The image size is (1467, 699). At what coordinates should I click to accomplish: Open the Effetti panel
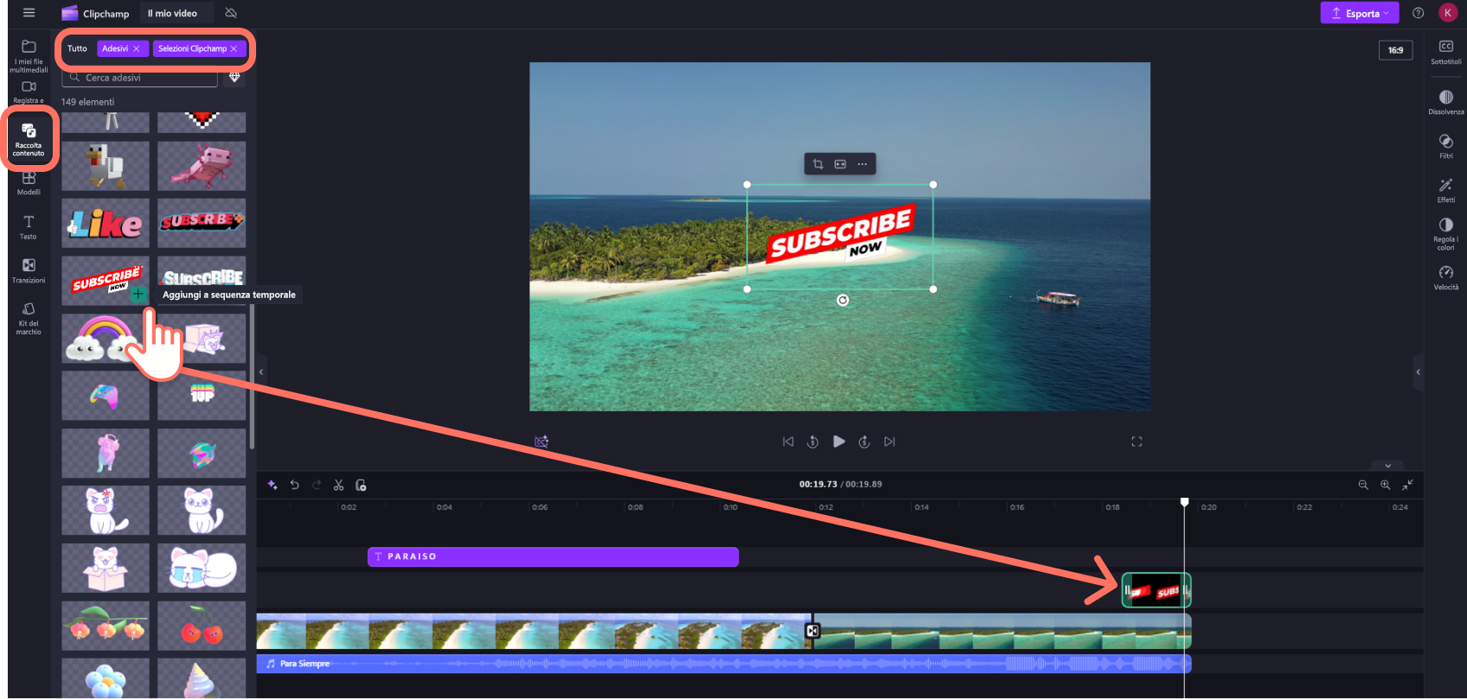1445,190
